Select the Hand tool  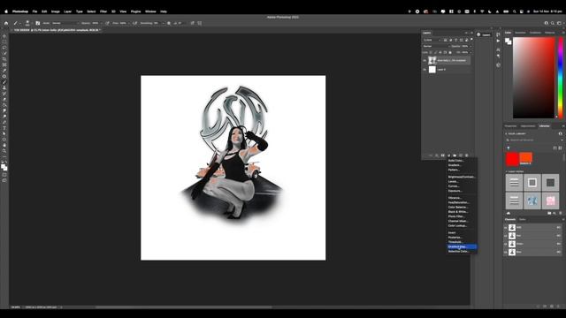tap(4, 145)
